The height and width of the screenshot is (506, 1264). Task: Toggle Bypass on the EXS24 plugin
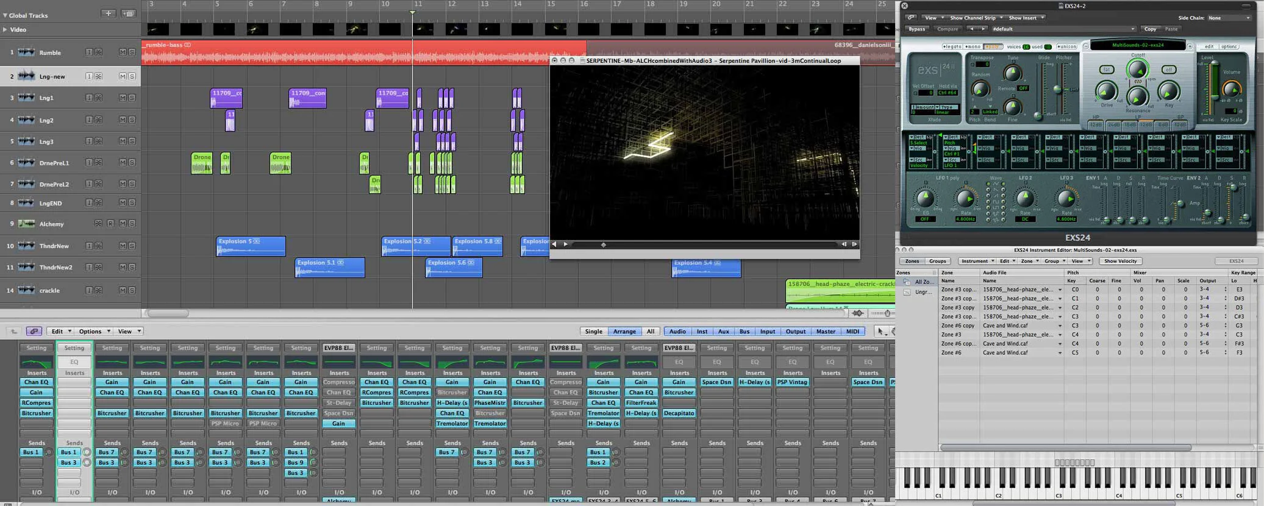tap(916, 29)
